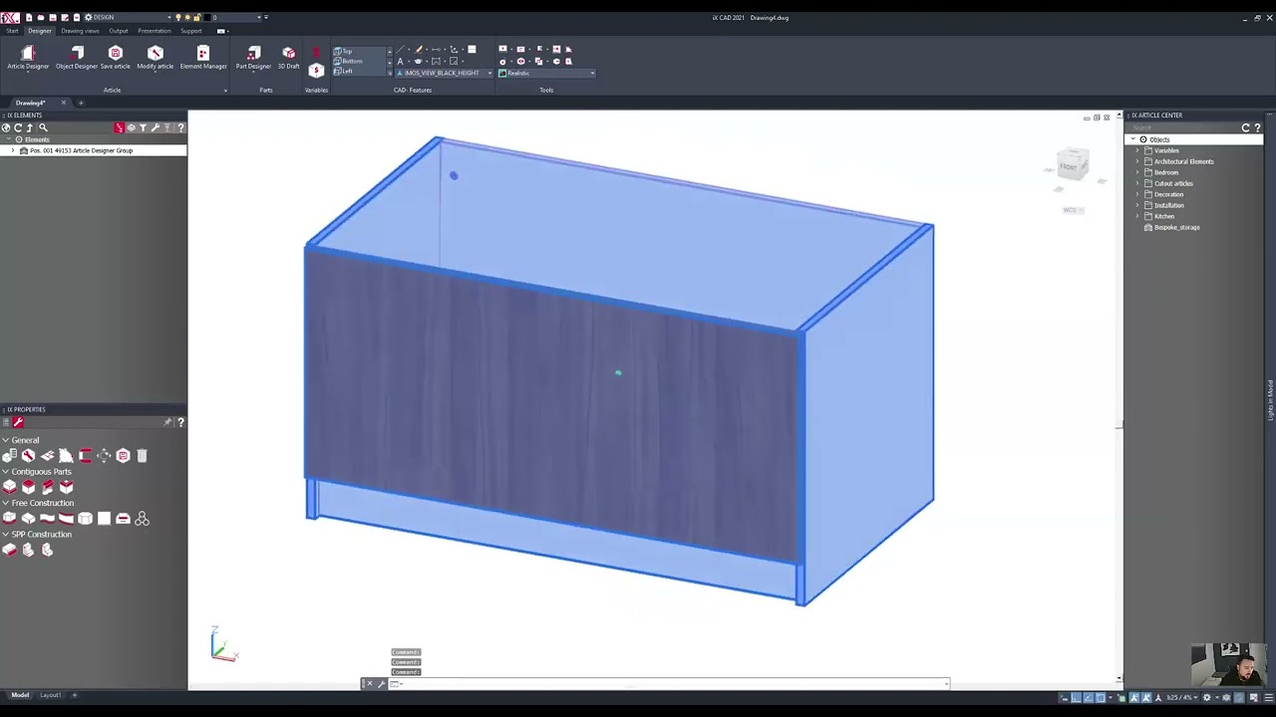Switch to the Model layout tab

click(20, 695)
